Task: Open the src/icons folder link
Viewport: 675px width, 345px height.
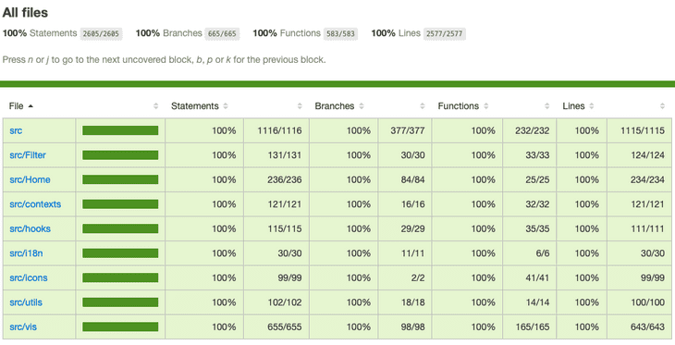Action: coord(29,278)
